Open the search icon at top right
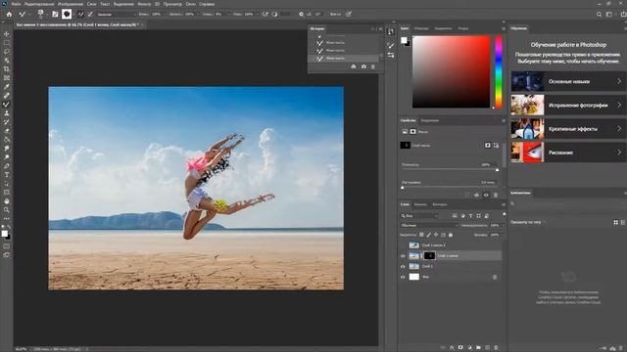627x352 pixels. [x=599, y=14]
